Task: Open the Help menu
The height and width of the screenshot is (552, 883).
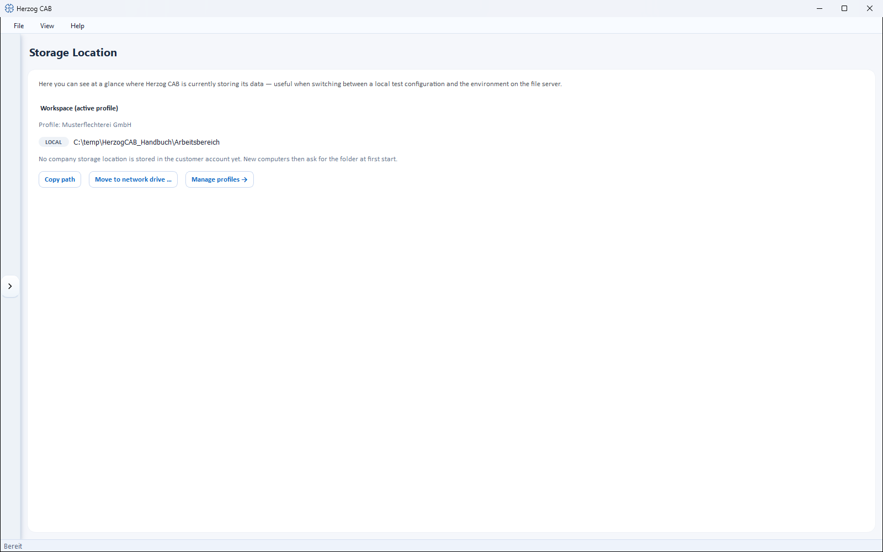Action: (77, 26)
